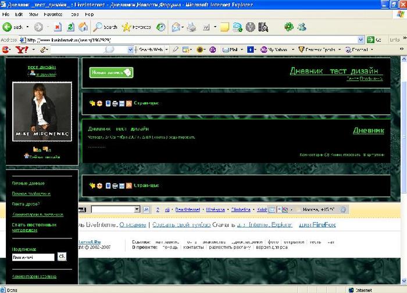Go to the Home page icon
407x293 pixels.
[83, 27]
